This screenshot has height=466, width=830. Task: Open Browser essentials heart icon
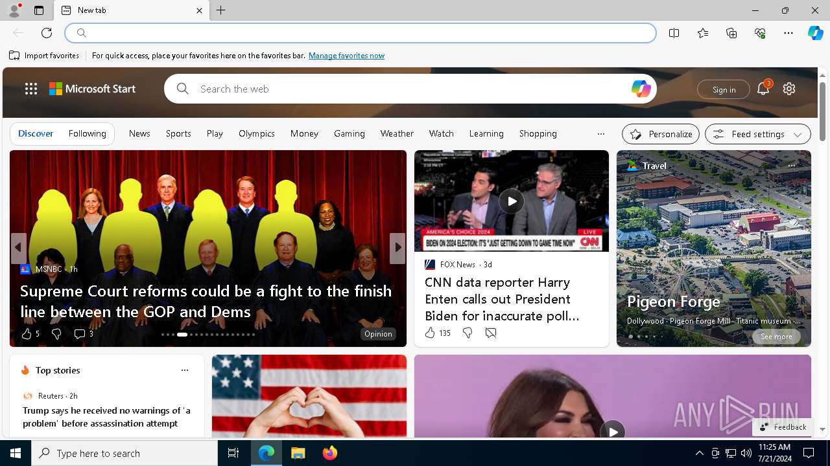coord(760,33)
